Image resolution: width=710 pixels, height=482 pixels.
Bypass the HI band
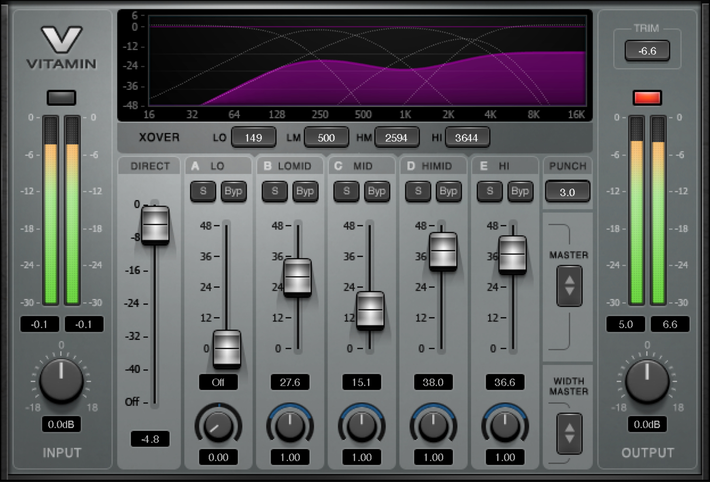[x=520, y=191]
